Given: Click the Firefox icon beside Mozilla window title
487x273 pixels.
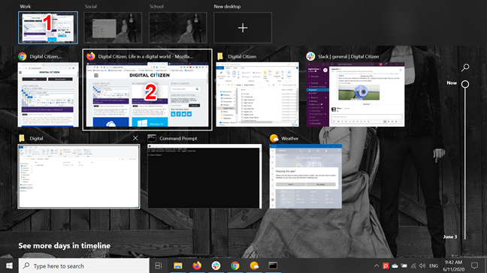Looking at the screenshot, I should click(x=91, y=56).
